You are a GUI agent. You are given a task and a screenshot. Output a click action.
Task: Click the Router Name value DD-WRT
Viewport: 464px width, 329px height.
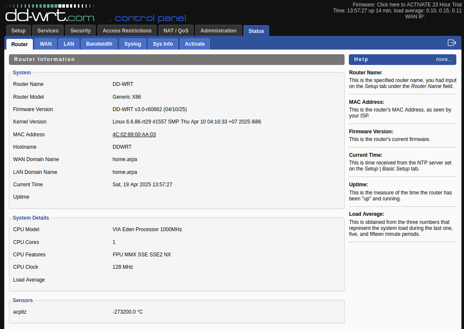pos(123,84)
